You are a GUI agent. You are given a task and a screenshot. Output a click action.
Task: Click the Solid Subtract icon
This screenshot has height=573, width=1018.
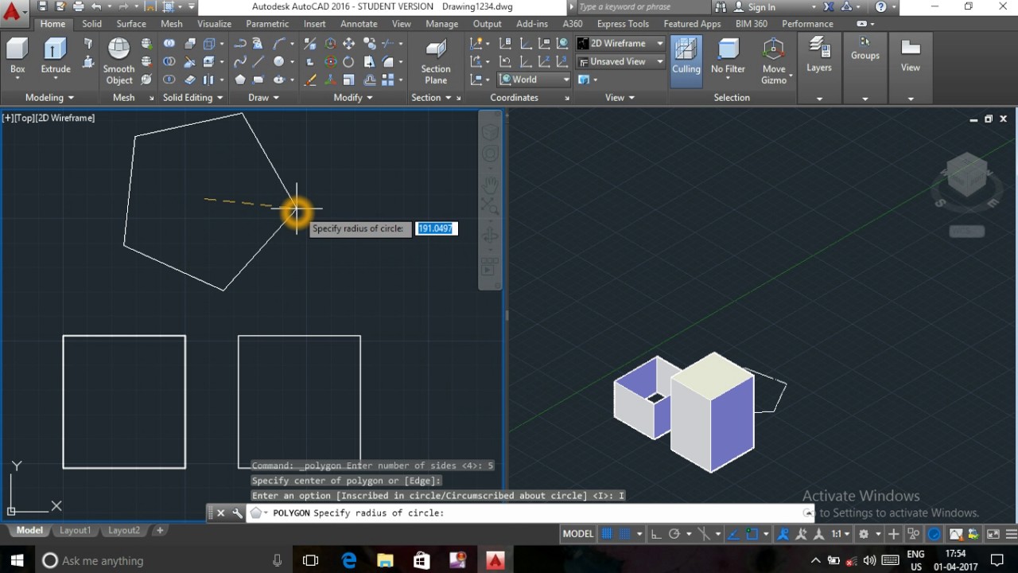tap(169, 61)
